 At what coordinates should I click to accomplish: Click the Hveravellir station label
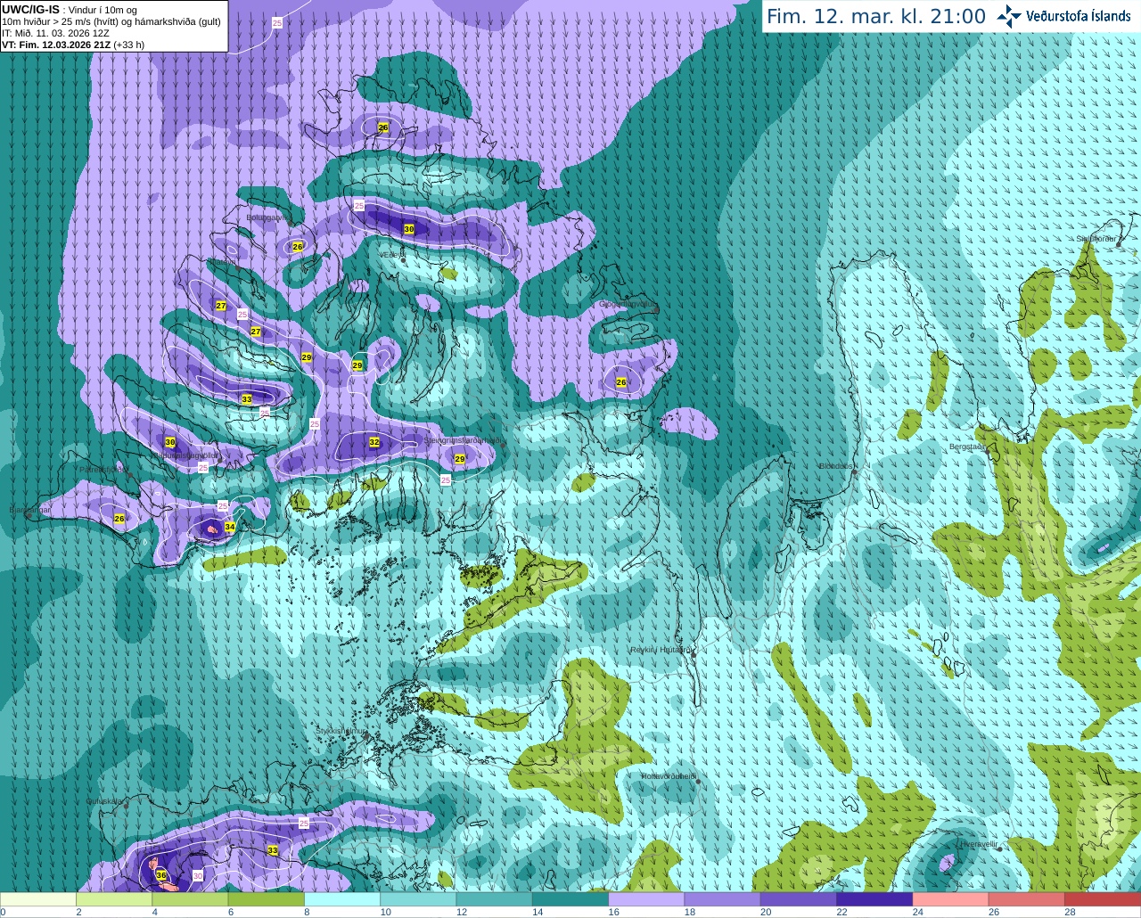click(978, 843)
